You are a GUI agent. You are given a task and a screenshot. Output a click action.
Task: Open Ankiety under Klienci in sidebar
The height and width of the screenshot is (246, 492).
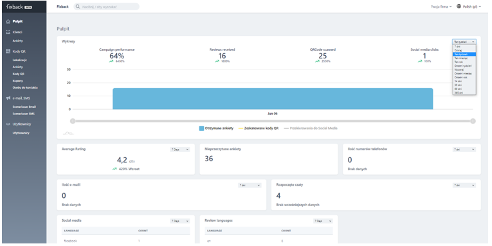tap(17, 40)
